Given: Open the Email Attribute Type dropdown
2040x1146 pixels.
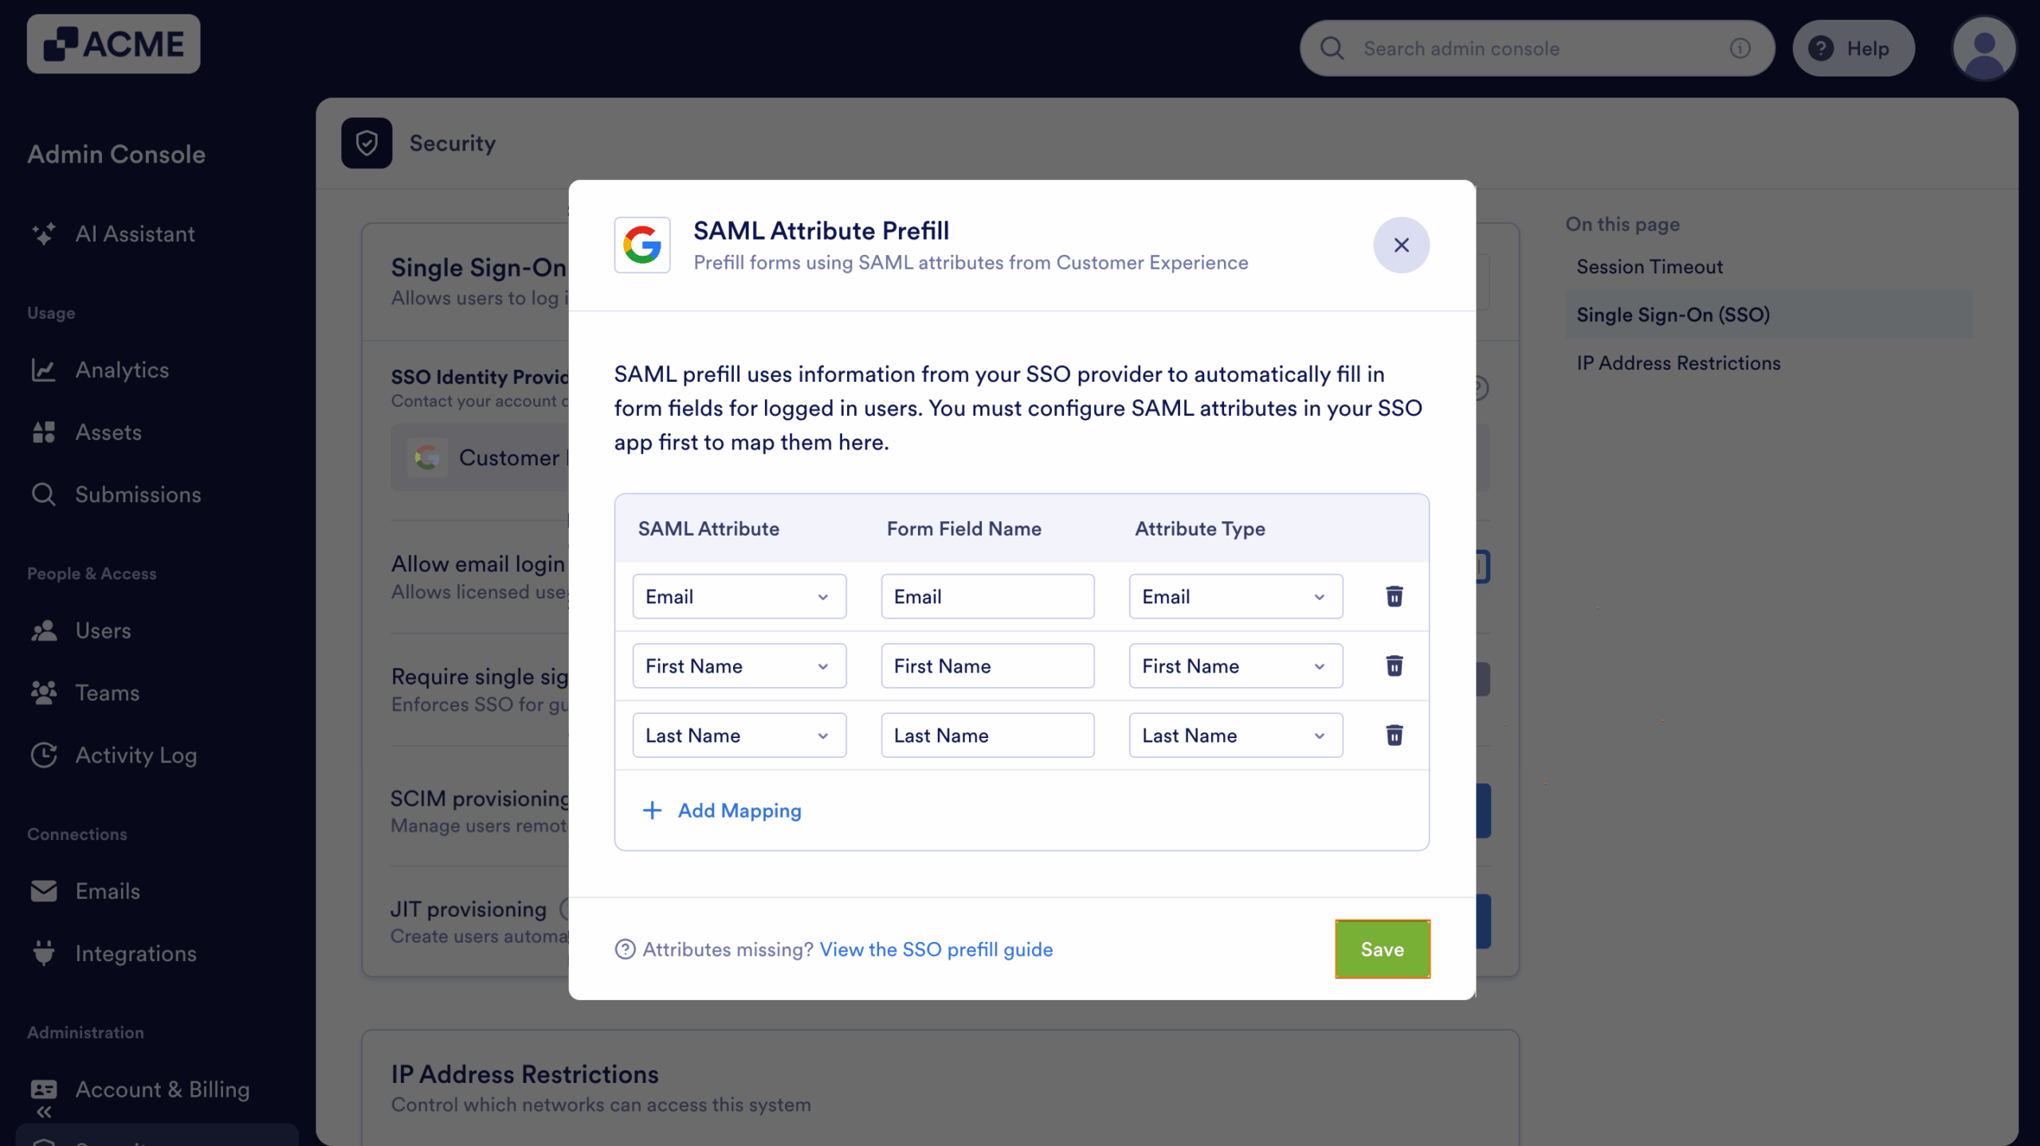Looking at the screenshot, I should click(x=1234, y=596).
